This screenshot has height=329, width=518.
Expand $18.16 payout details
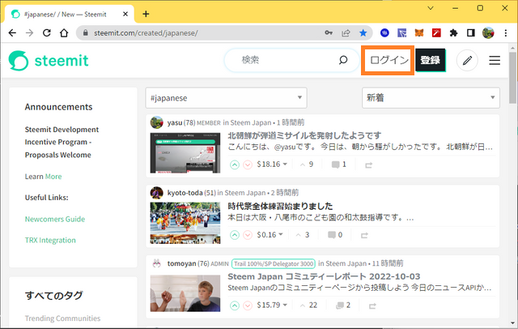click(272, 164)
